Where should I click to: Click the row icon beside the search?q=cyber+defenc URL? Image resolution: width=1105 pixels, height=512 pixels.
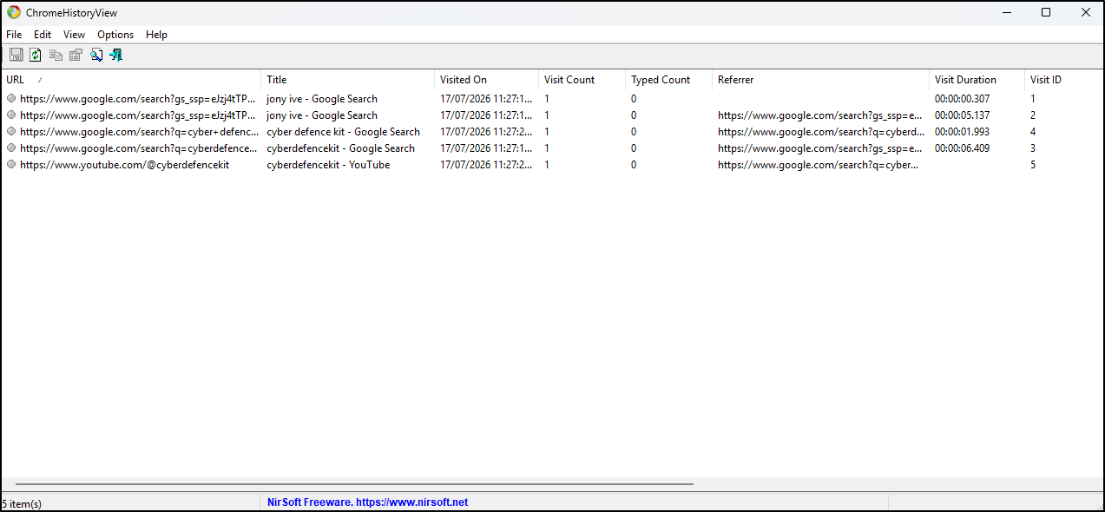coord(11,132)
